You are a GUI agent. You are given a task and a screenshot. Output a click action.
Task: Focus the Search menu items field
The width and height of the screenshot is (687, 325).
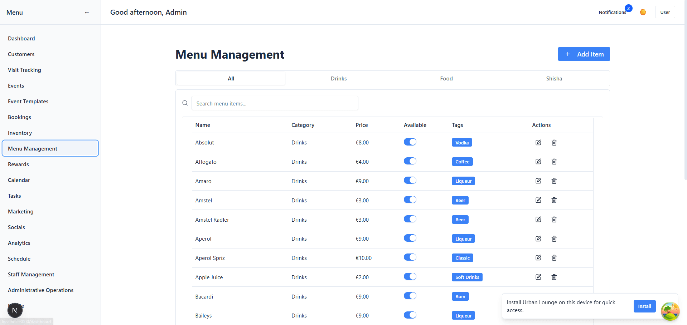click(275, 103)
